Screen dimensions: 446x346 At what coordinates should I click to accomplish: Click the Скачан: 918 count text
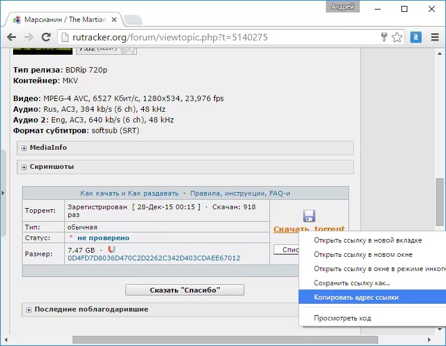click(234, 207)
